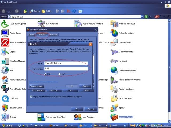
Task: Open Network Setup Wizard icon
Action: click(x=5, y=80)
